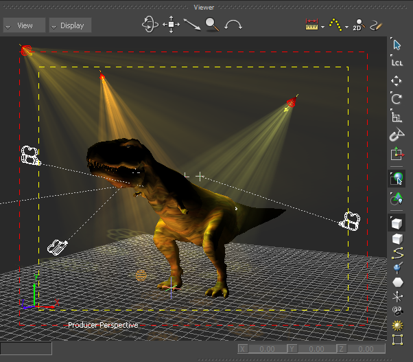Viewport: 413px width, 362px height.
Task: Open the View dropdown menu
Action: [24, 25]
